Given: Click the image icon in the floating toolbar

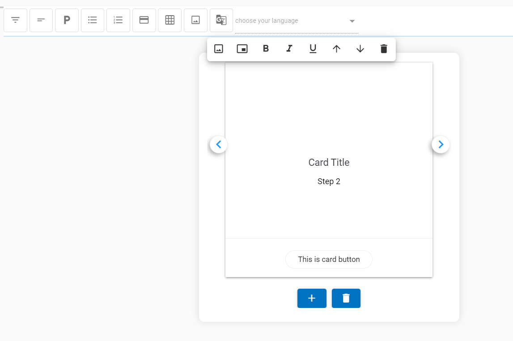Looking at the screenshot, I should (218, 49).
